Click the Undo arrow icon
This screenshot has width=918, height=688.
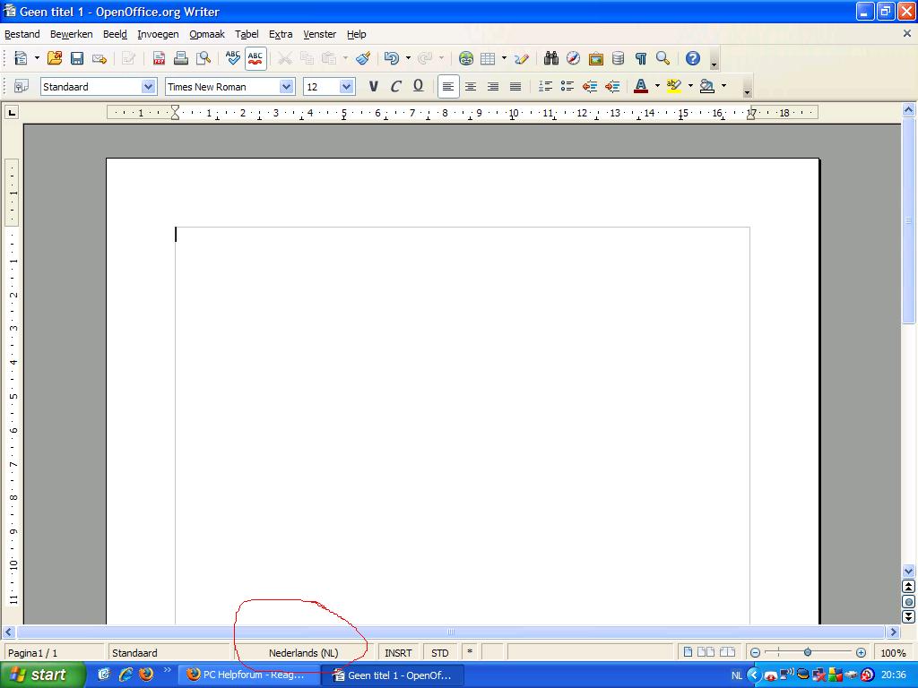pyautogui.click(x=392, y=58)
